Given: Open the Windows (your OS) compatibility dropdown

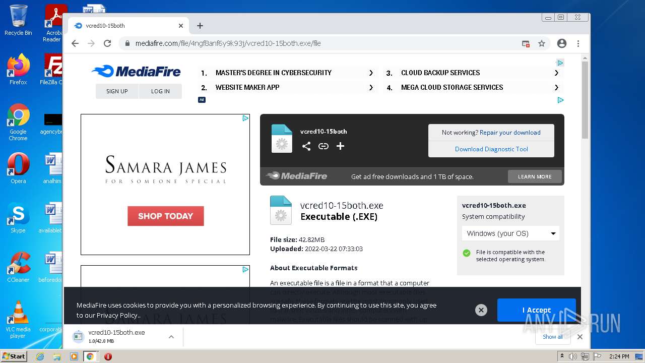Looking at the screenshot, I should click(510, 233).
